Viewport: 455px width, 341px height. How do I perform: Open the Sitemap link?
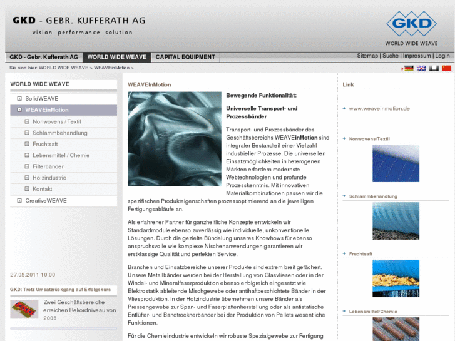click(367, 56)
